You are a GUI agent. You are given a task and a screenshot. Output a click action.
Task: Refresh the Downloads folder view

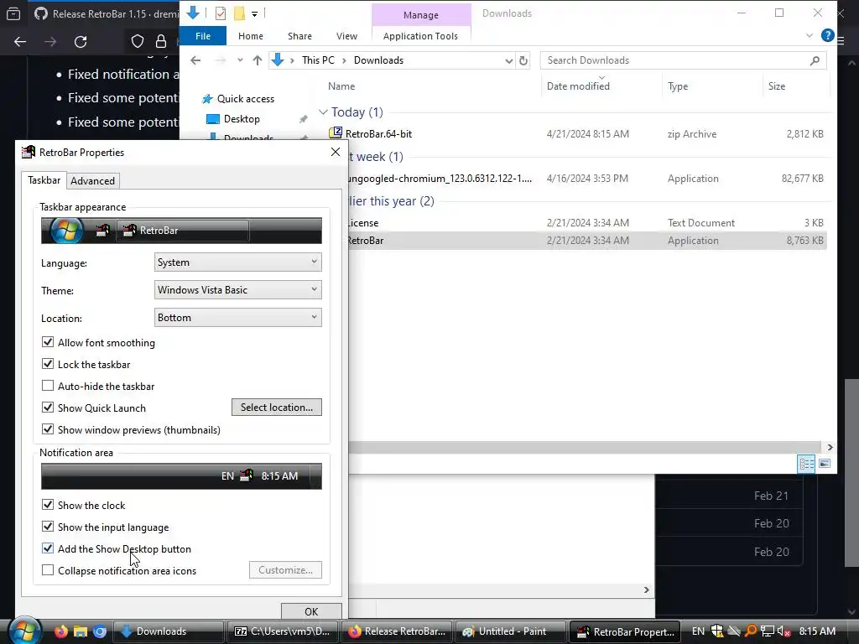point(523,60)
